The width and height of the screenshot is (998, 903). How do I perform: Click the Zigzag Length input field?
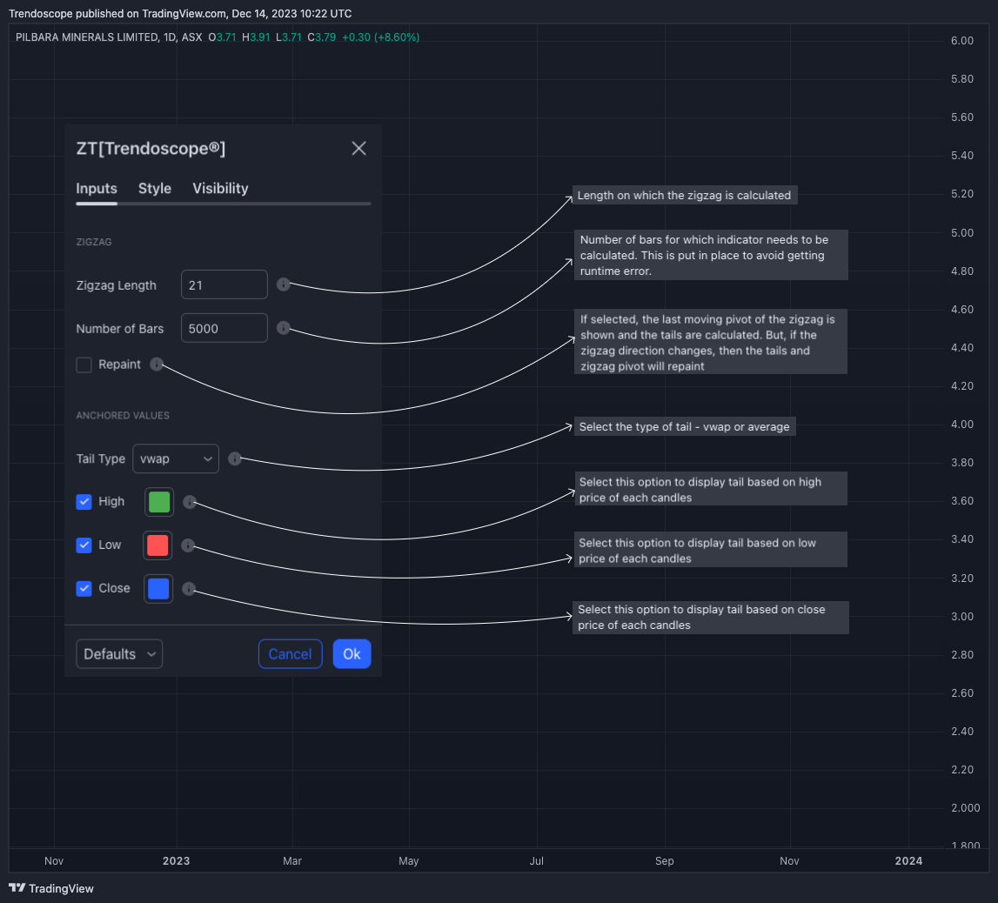click(x=224, y=284)
